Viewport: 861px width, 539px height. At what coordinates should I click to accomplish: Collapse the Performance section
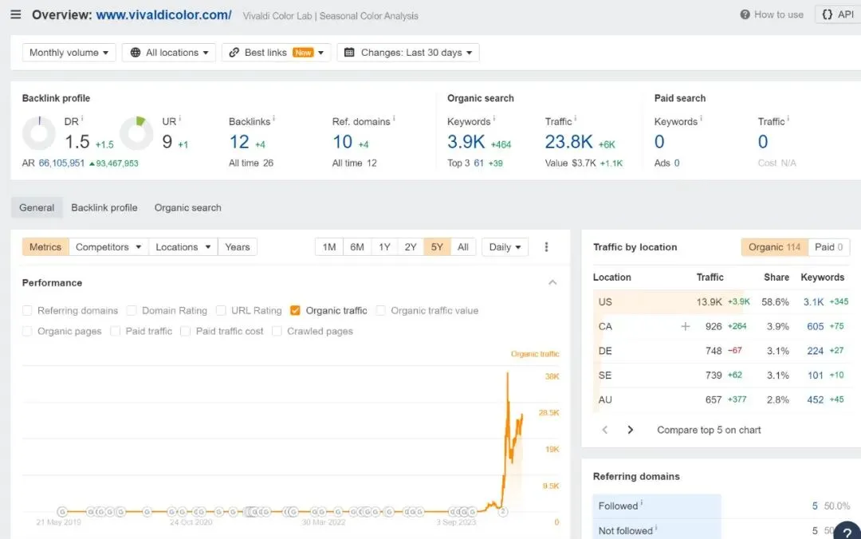(552, 282)
